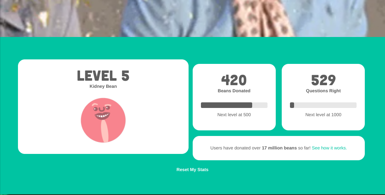Click the Next level at 500 text
This screenshot has height=195, width=385.
(x=234, y=115)
